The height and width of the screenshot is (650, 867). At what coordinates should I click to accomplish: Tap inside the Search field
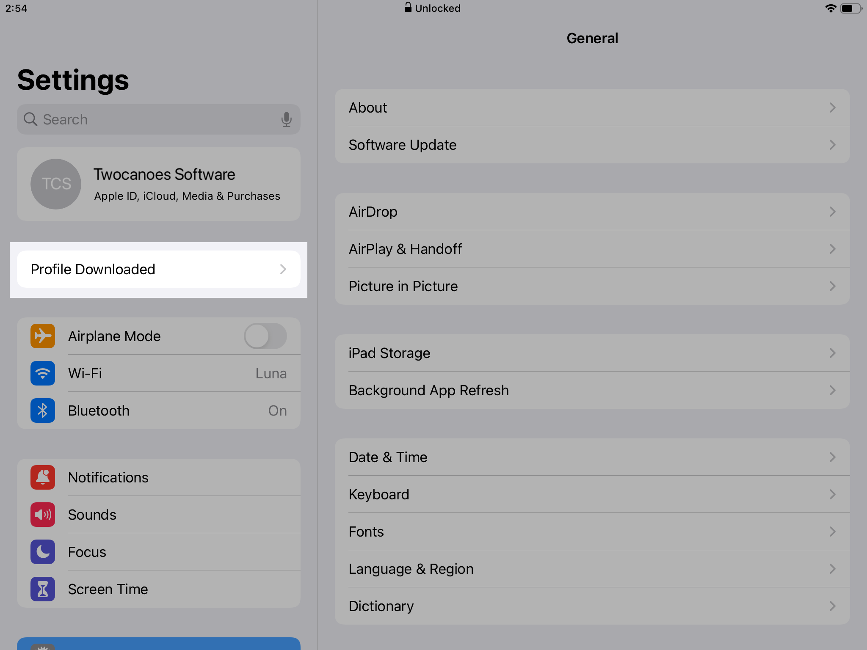(148, 119)
